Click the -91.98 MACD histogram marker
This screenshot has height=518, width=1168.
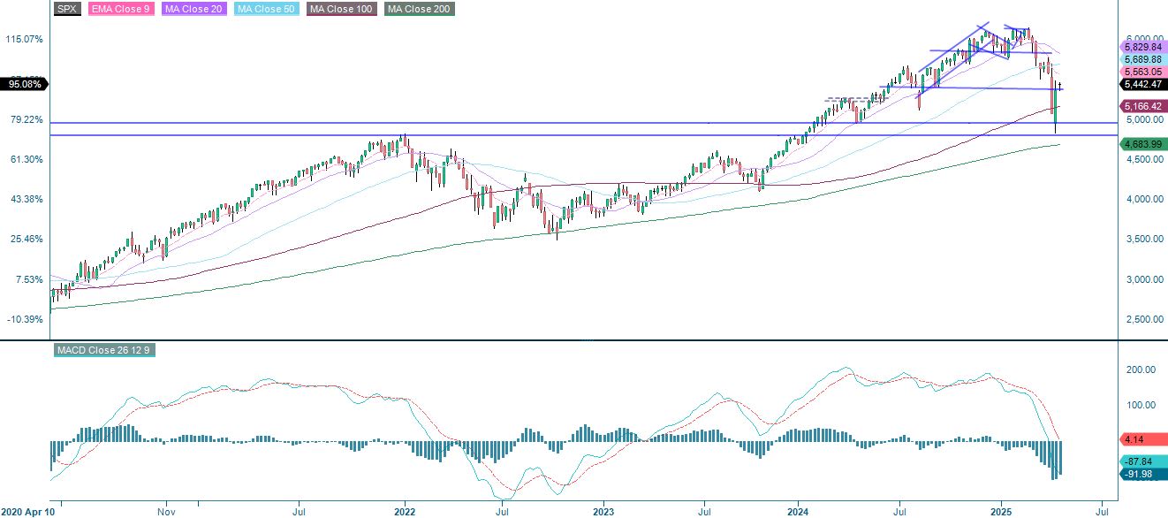click(x=1140, y=475)
